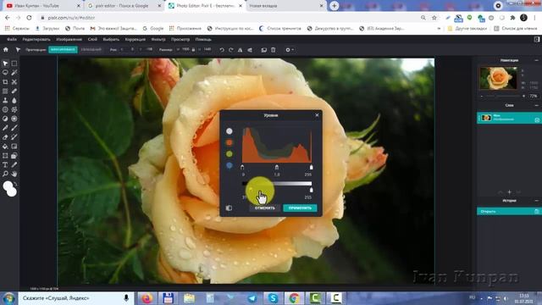Toggle the before/after preview in Levels dialog
The image size is (542, 305).
[229, 208]
